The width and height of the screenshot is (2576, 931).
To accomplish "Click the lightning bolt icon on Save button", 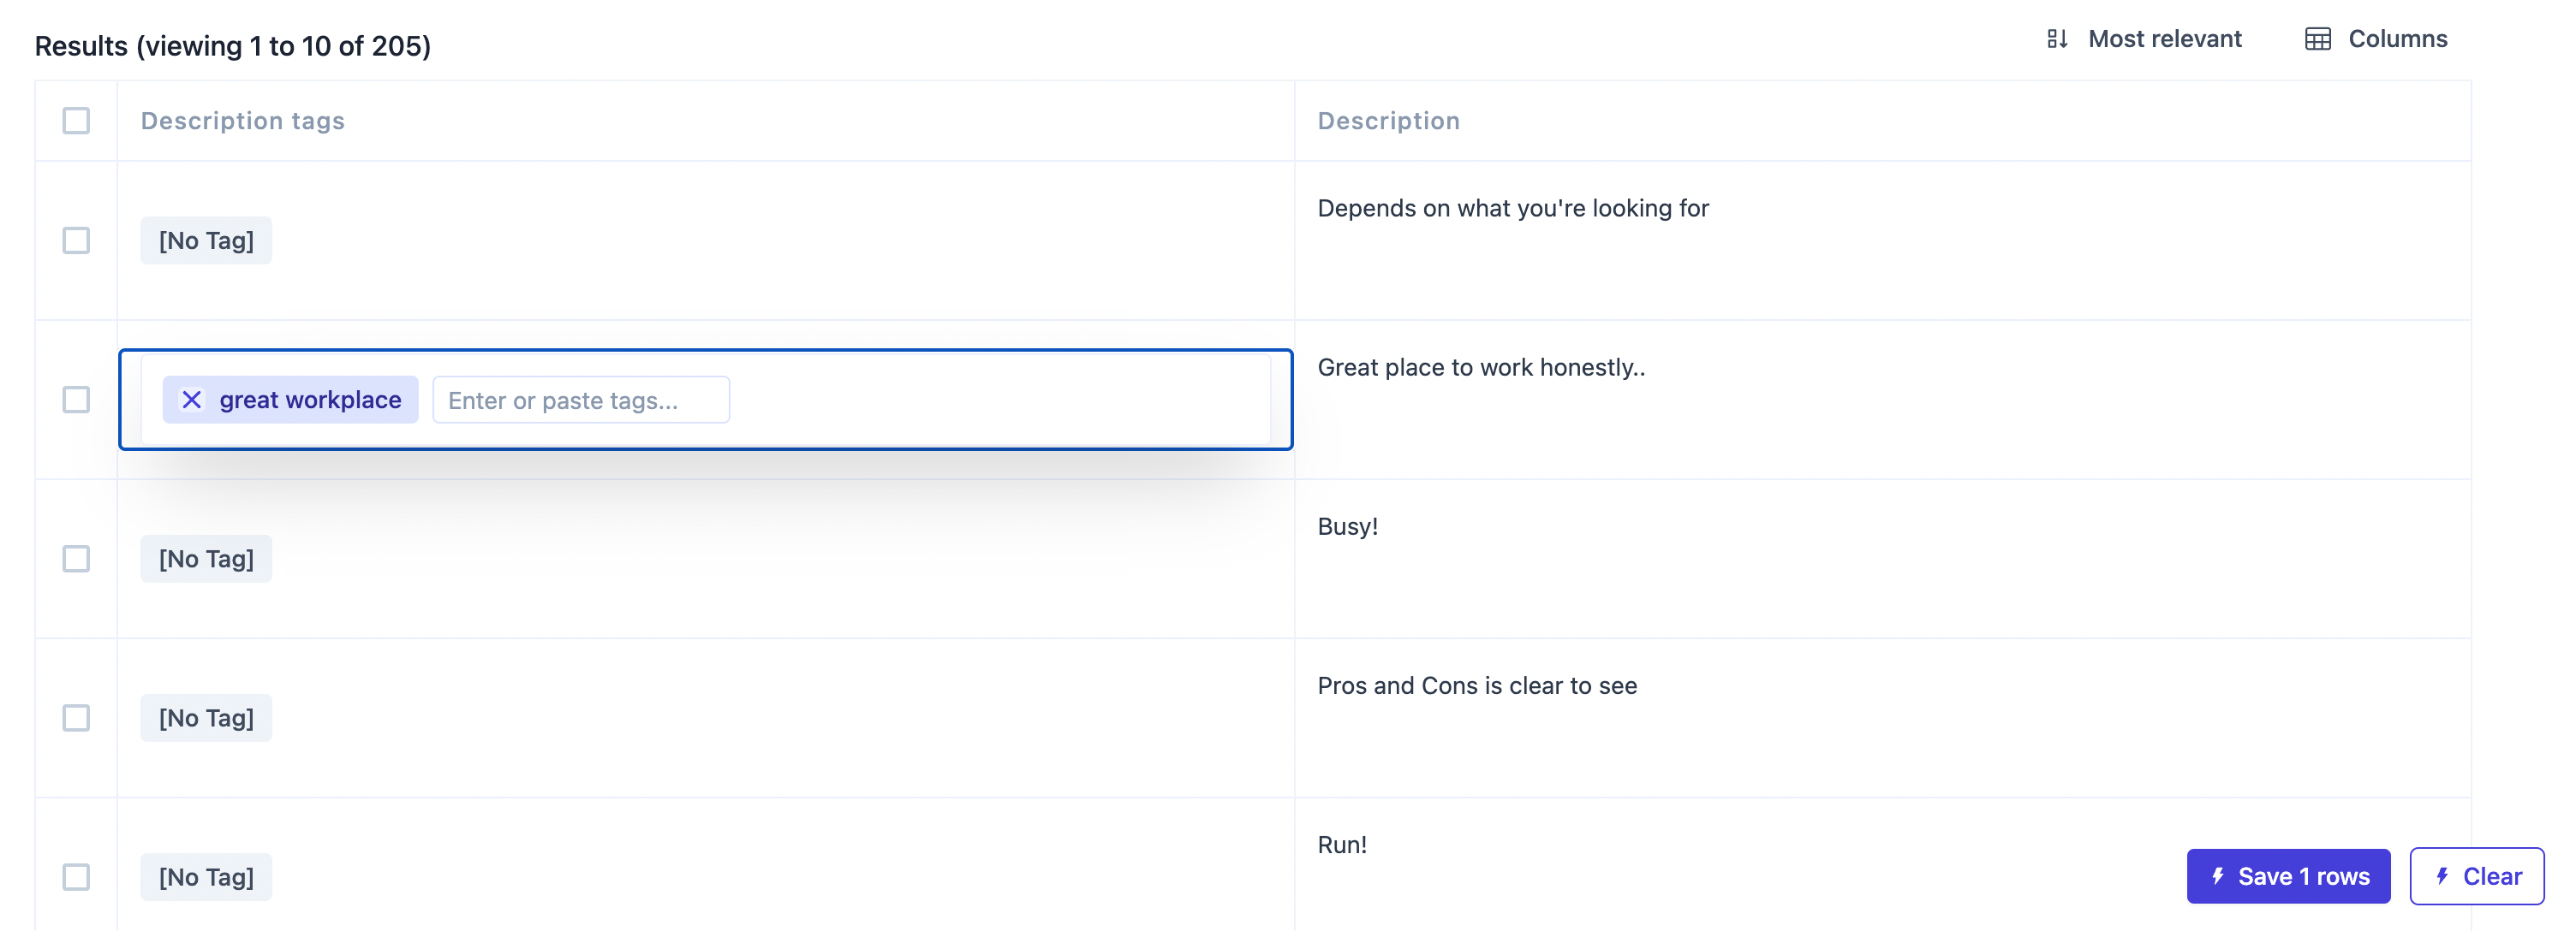I will [2217, 876].
